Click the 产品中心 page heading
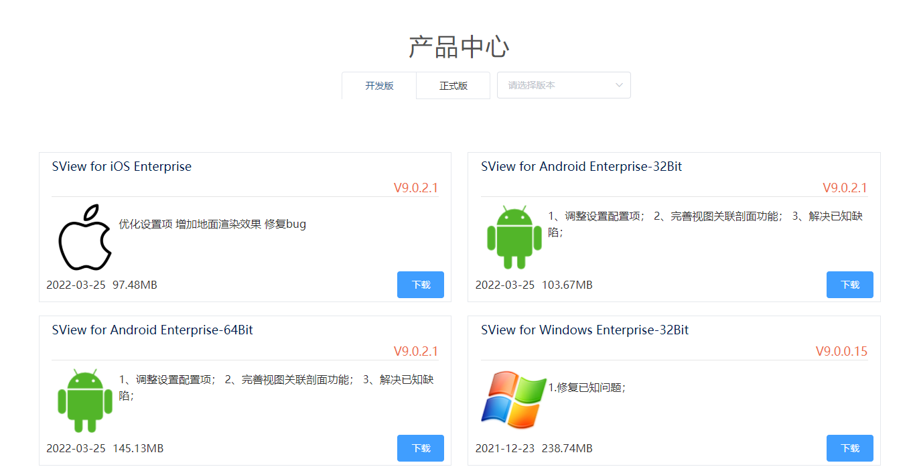 tap(459, 47)
